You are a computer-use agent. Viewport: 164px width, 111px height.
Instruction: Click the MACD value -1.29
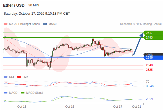click(149, 99)
